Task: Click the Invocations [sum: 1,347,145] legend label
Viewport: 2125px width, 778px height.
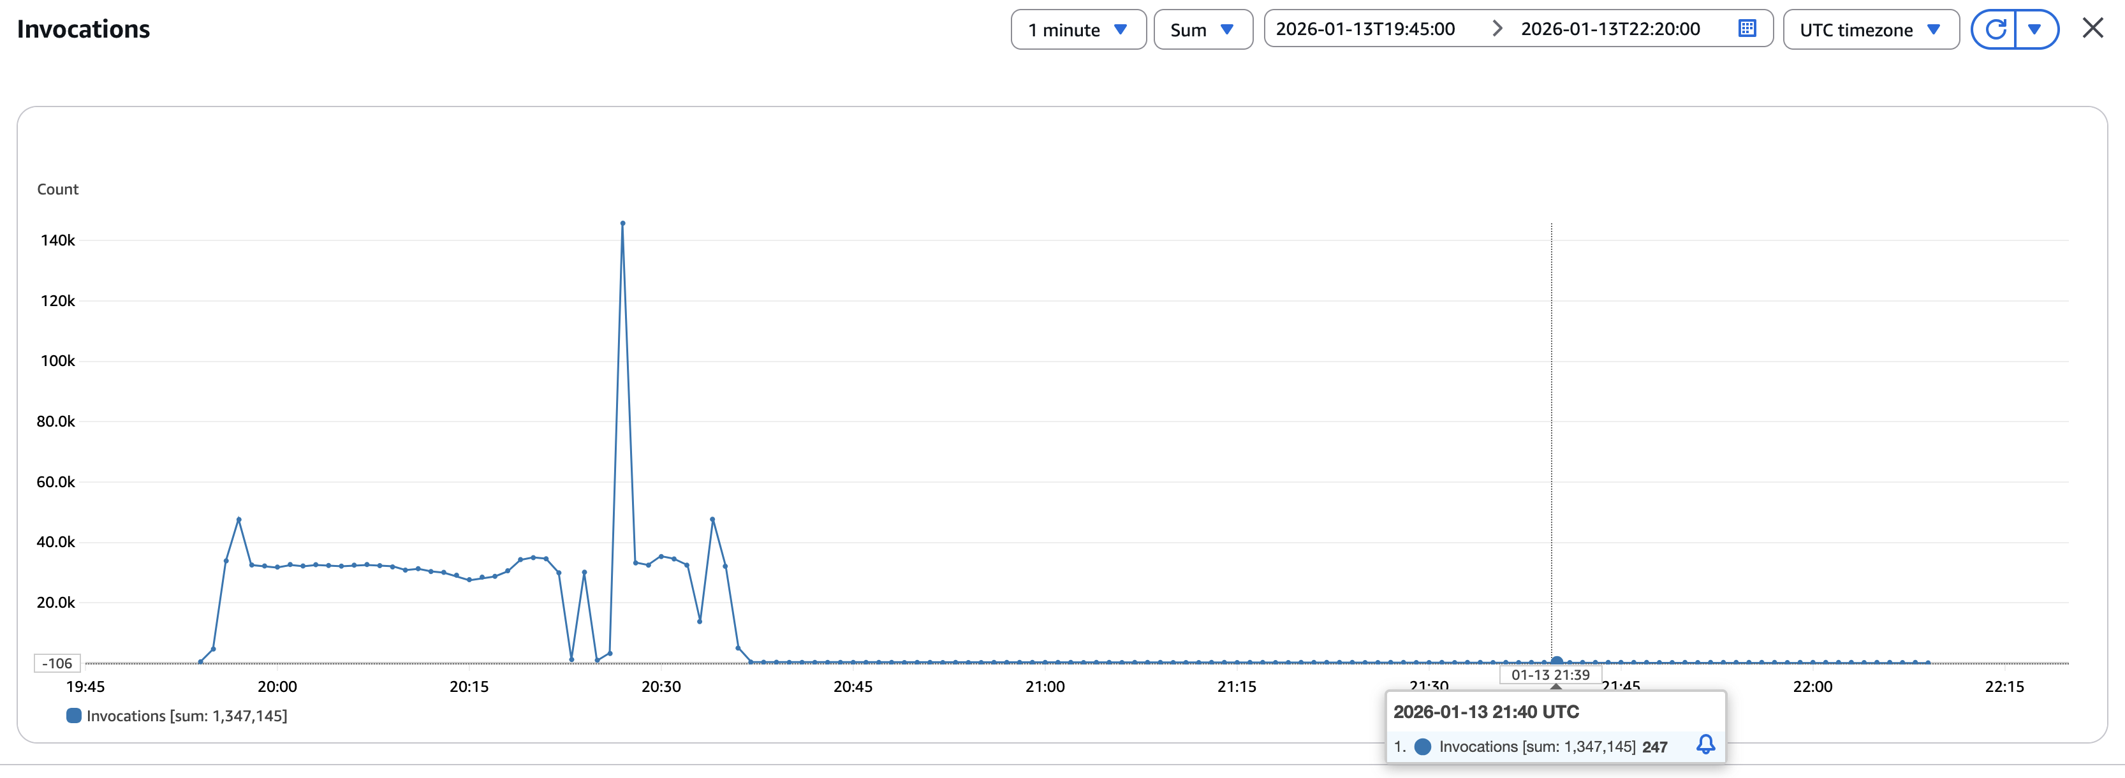Action: pos(187,716)
